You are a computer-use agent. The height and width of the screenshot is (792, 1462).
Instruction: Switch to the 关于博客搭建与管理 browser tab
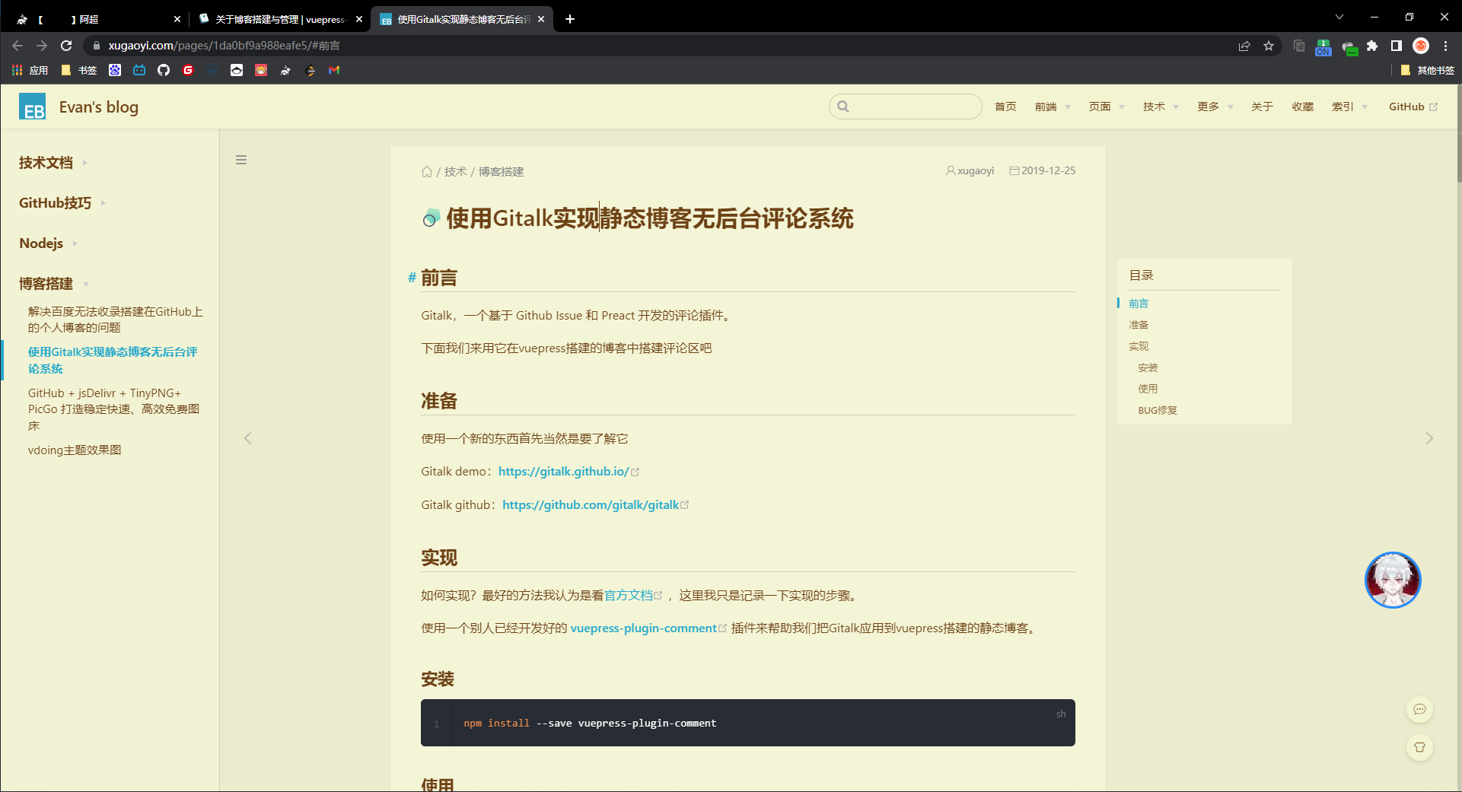[274, 18]
